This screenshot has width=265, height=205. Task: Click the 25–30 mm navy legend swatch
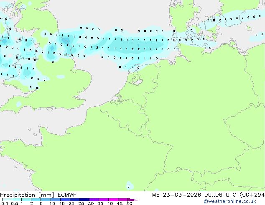coord(84,200)
